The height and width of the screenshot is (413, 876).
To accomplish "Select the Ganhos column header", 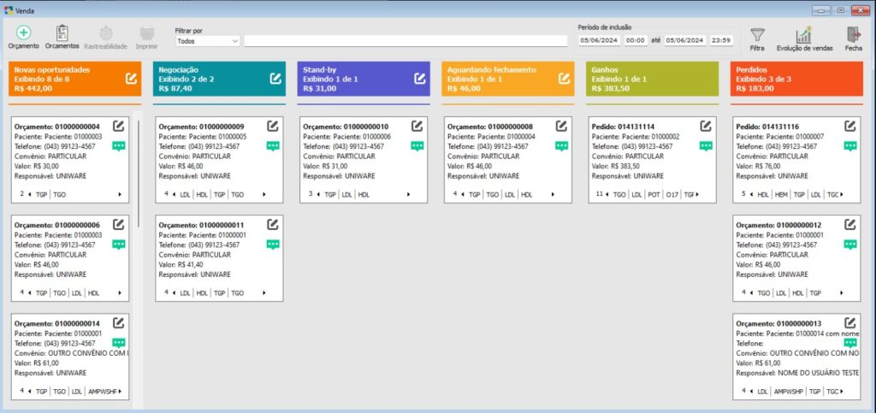I will coord(653,79).
